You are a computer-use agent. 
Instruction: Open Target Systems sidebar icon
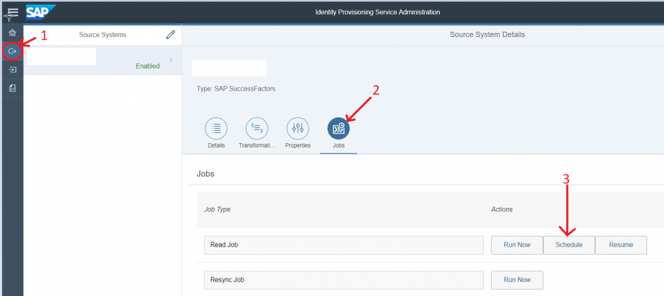tap(12, 70)
